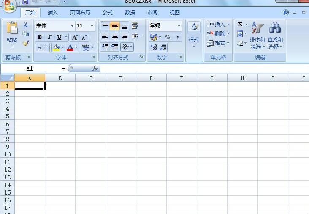The image size is (309, 214).
Task: Open the 对齐方式 group dialog launcher
Action: pos(142,57)
